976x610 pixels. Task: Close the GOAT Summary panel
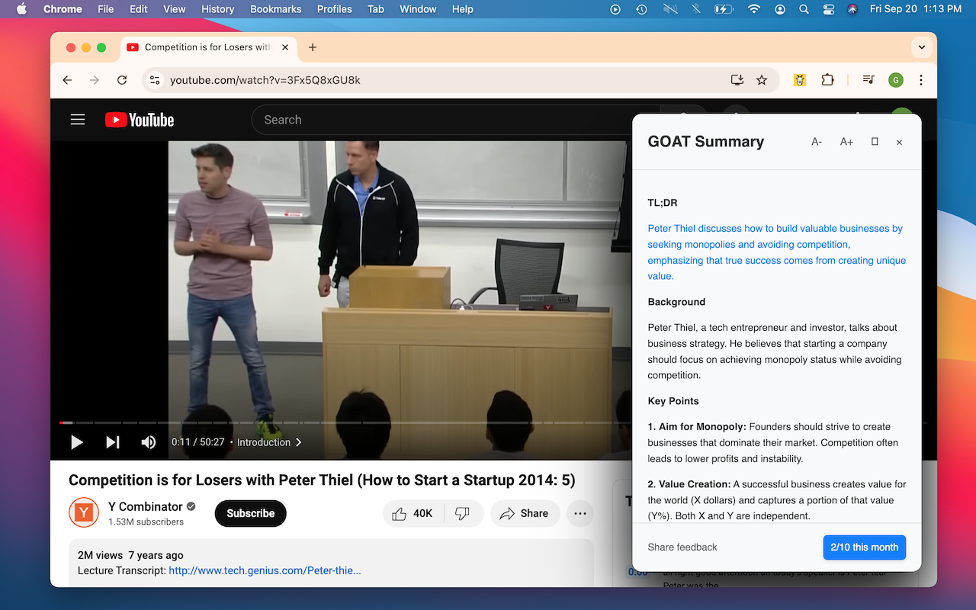click(x=899, y=142)
